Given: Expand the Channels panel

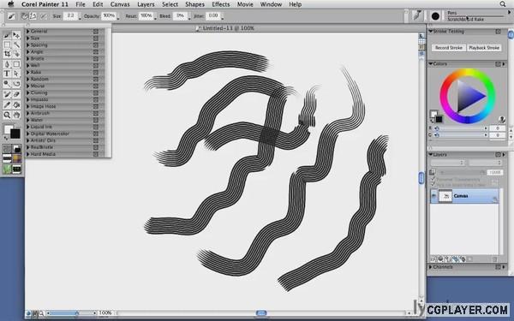Looking at the screenshot, I should pos(430,267).
